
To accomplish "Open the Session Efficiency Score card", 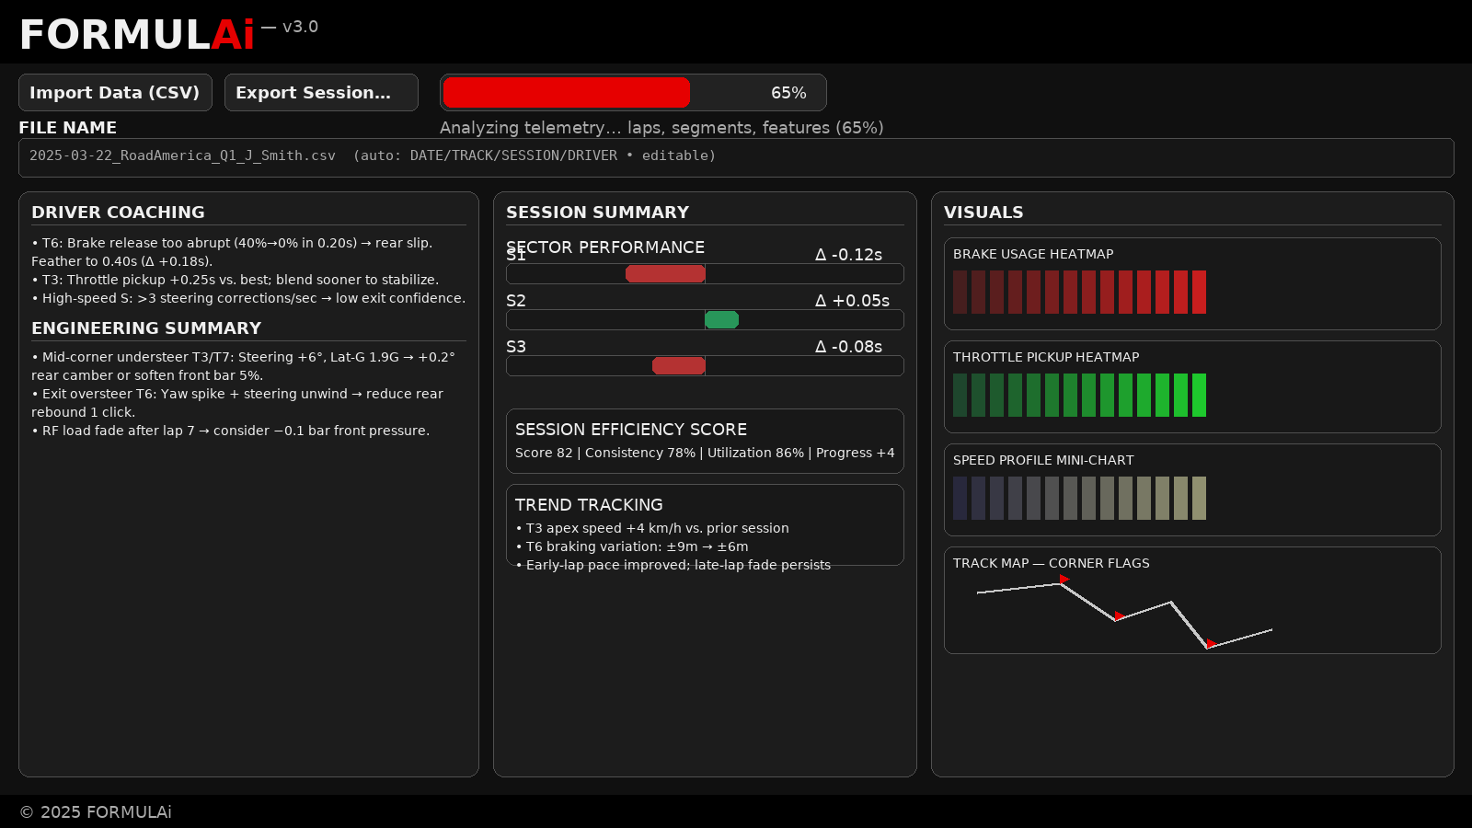I will click(x=705, y=441).
